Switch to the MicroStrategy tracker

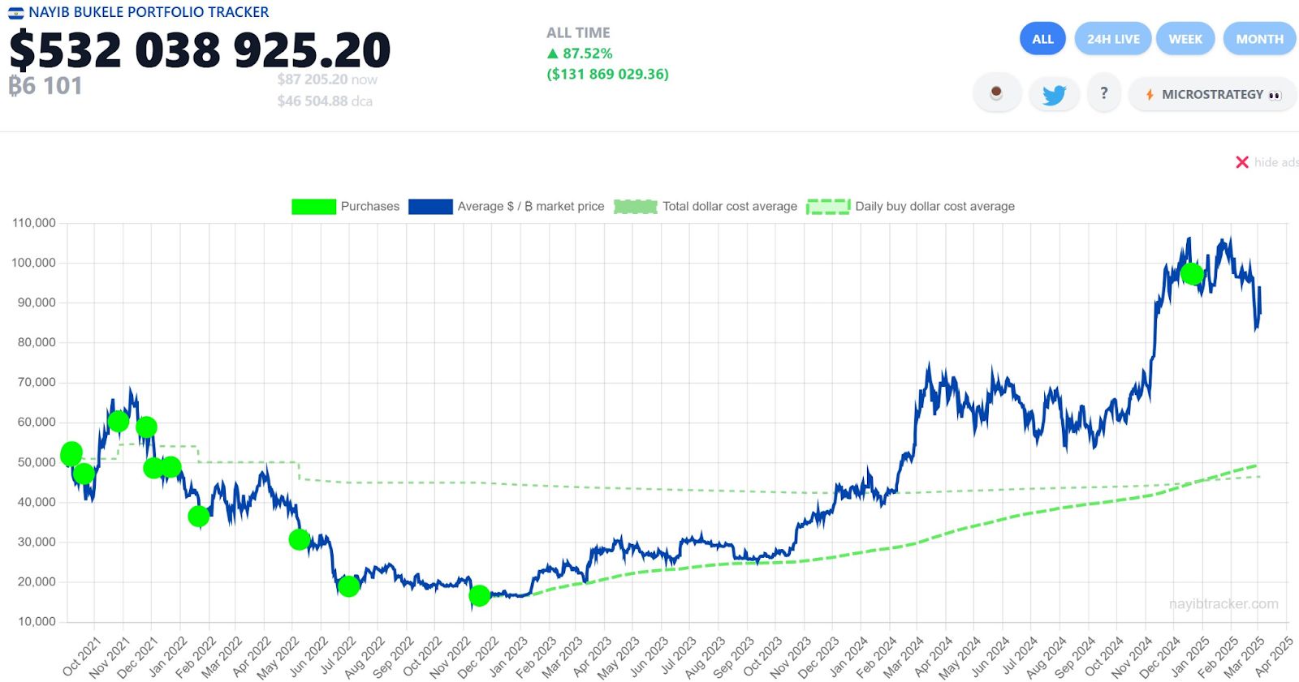(x=1212, y=94)
